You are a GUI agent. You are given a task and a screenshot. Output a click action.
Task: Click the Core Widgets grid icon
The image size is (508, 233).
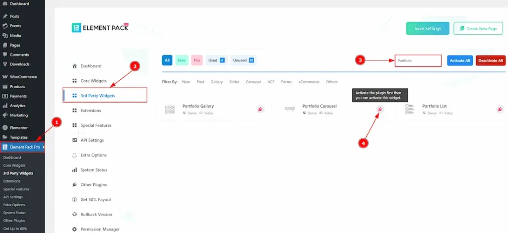coord(74,81)
